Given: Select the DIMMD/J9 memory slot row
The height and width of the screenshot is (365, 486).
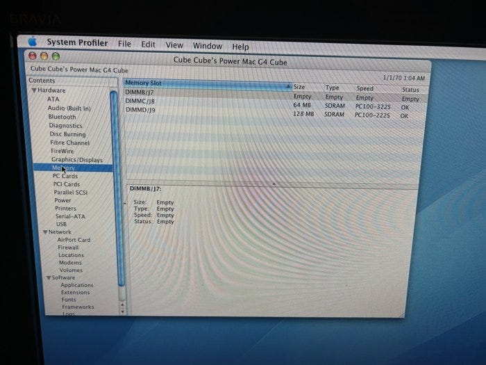Looking at the screenshot, I should coord(274,113).
